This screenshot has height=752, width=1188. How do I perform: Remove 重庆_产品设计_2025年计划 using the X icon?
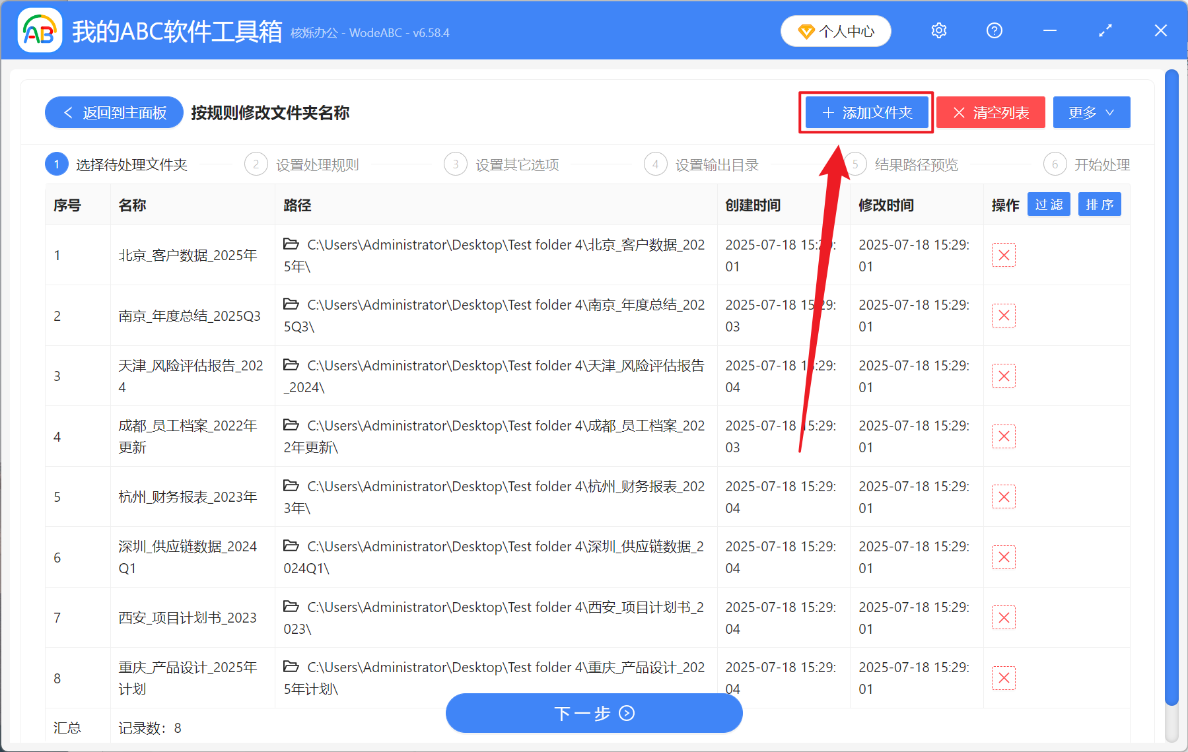pos(1003,677)
